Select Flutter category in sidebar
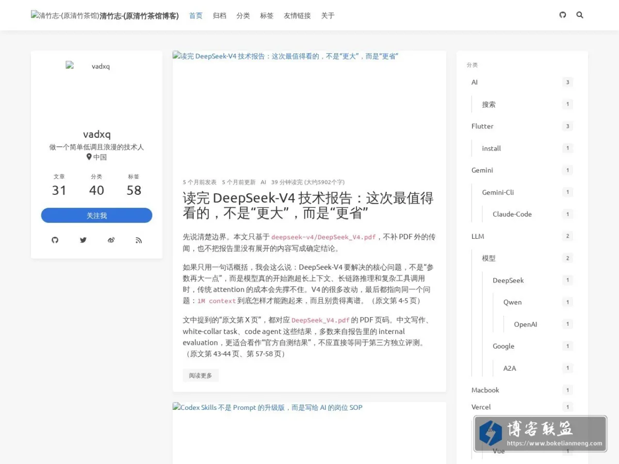Image resolution: width=619 pixels, height=464 pixels. [522, 126]
